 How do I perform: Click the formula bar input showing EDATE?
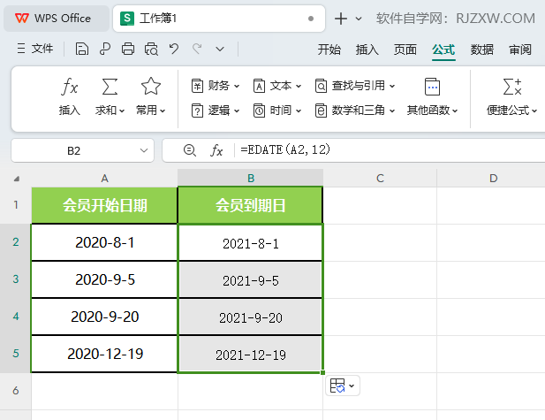(389, 151)
